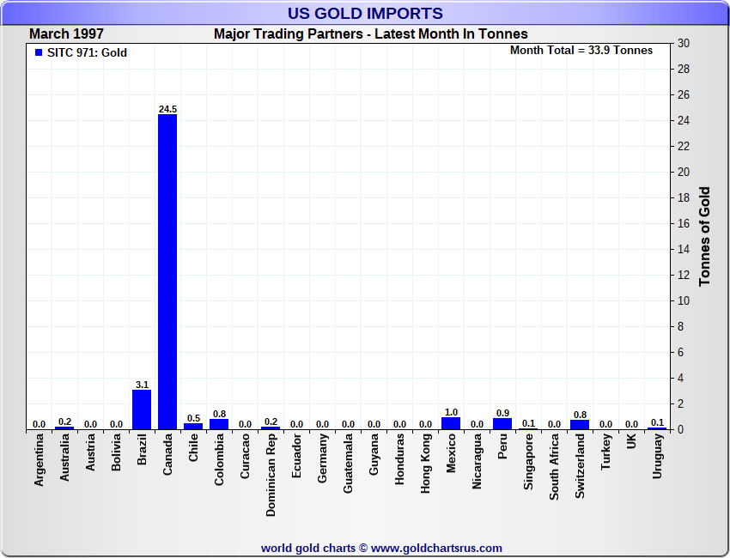Click the Chile bar
The image size is (730, 558).
(x=193, y=426)
